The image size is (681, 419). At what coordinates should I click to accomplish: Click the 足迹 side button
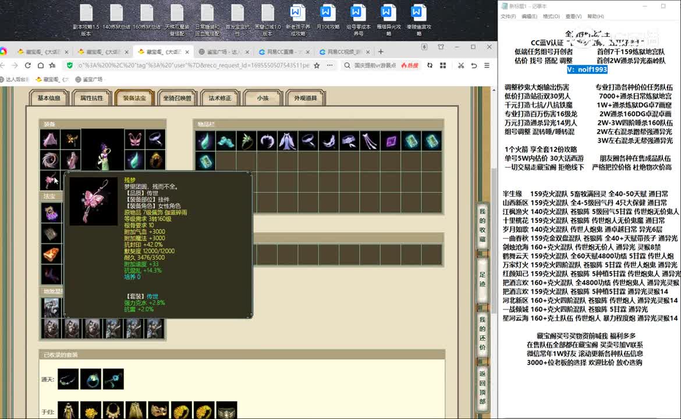[x=482, y=279]
